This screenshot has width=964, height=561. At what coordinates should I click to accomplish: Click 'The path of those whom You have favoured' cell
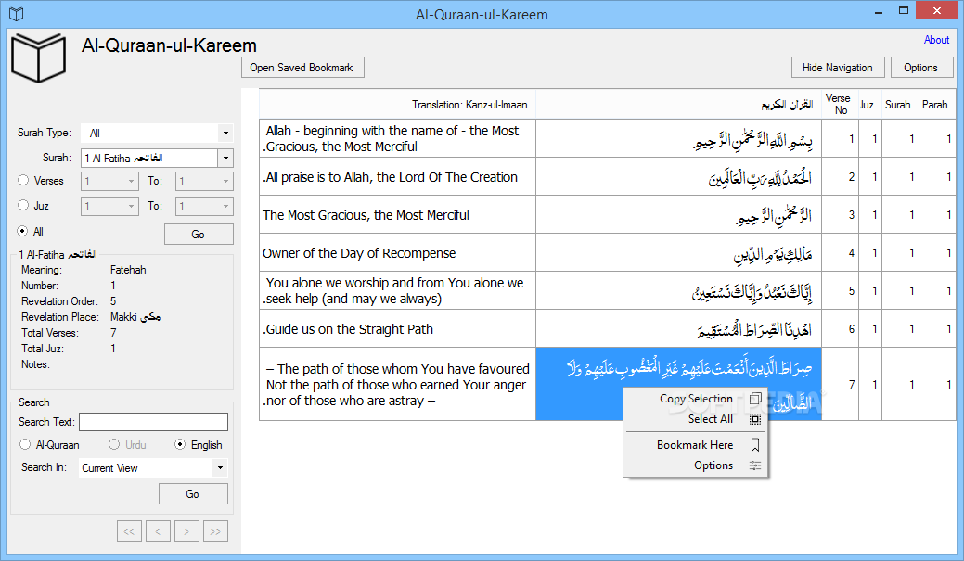coord(398,385)
